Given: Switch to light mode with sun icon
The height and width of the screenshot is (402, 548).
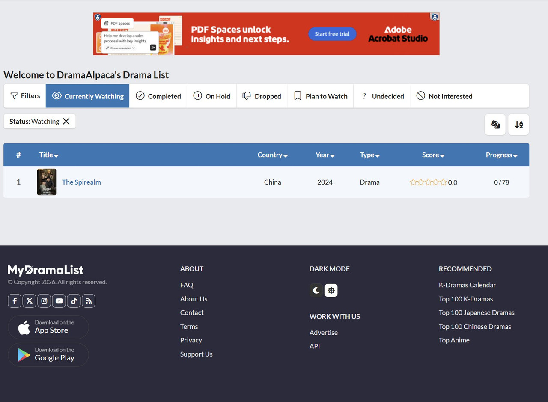Looking at the screenshot, I should pos(331,290).
